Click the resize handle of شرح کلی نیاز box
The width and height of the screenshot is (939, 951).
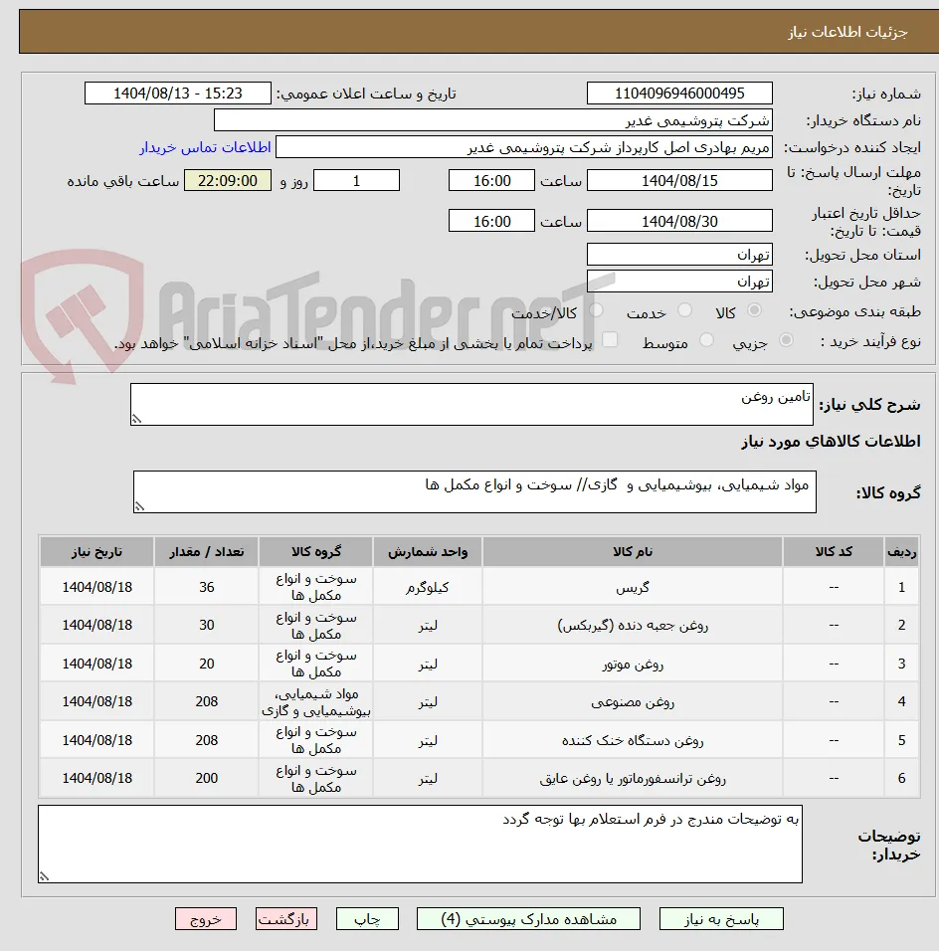pos(137,419)
